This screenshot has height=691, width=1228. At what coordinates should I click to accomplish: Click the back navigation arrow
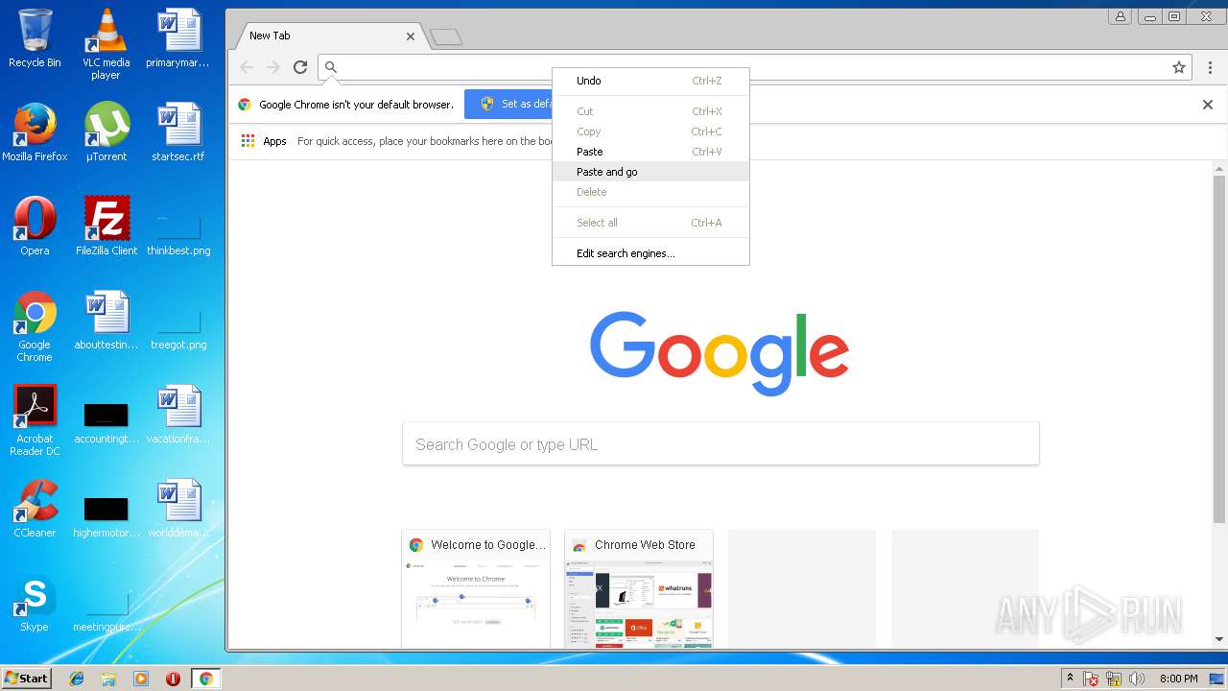(x=247, y=67)
